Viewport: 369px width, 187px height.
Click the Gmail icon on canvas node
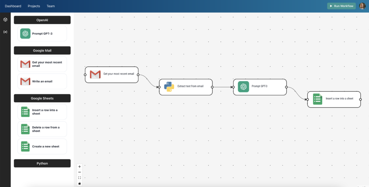coord(95,75)
